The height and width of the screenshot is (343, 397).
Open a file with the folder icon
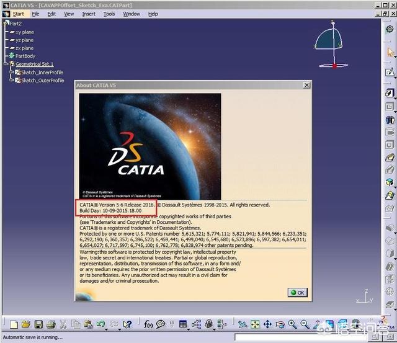tap(26, 324)
